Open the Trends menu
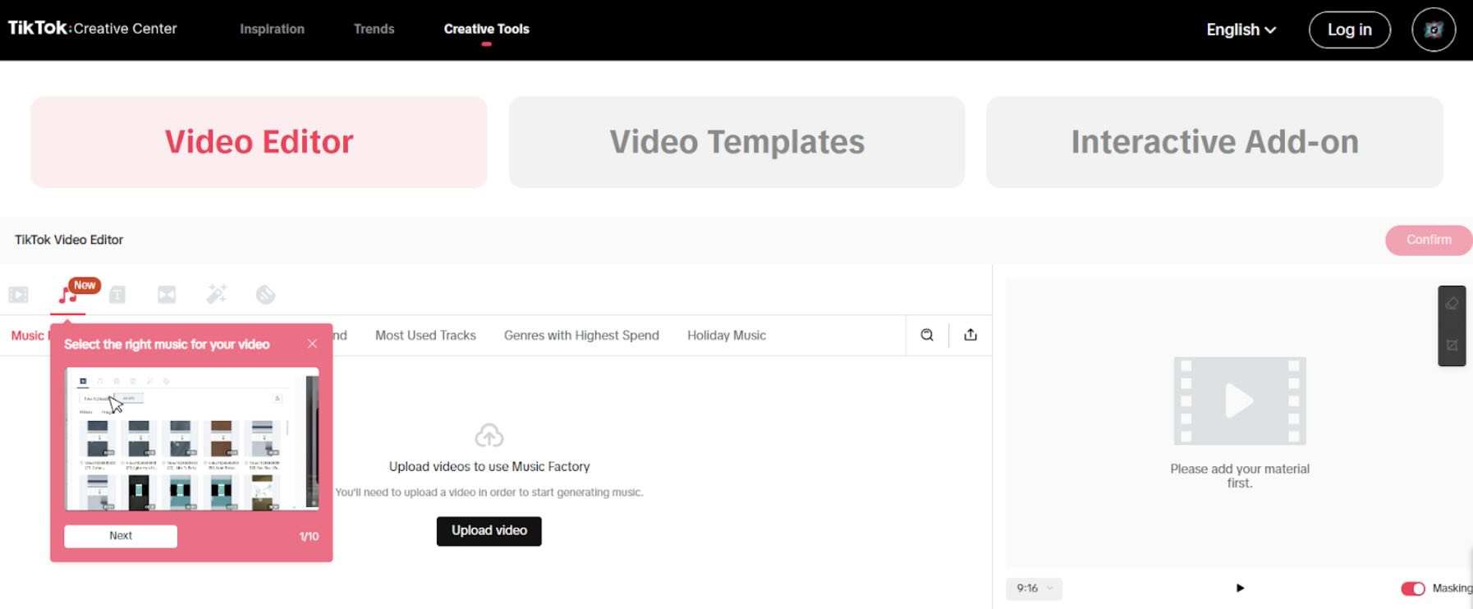Viewport: 1473px width, 609px height. coord(374,29)
